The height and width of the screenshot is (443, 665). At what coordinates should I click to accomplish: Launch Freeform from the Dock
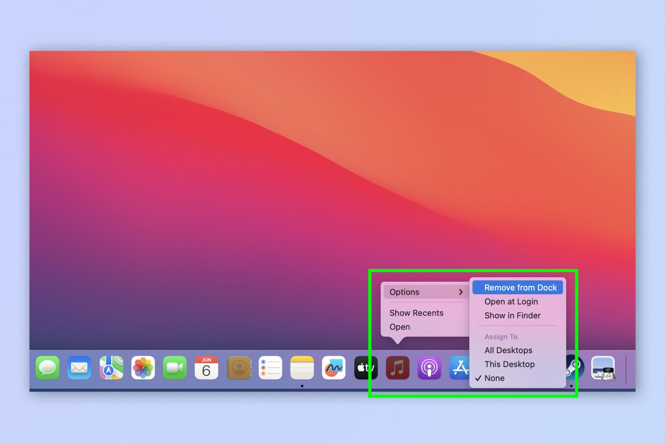[334, 368]
